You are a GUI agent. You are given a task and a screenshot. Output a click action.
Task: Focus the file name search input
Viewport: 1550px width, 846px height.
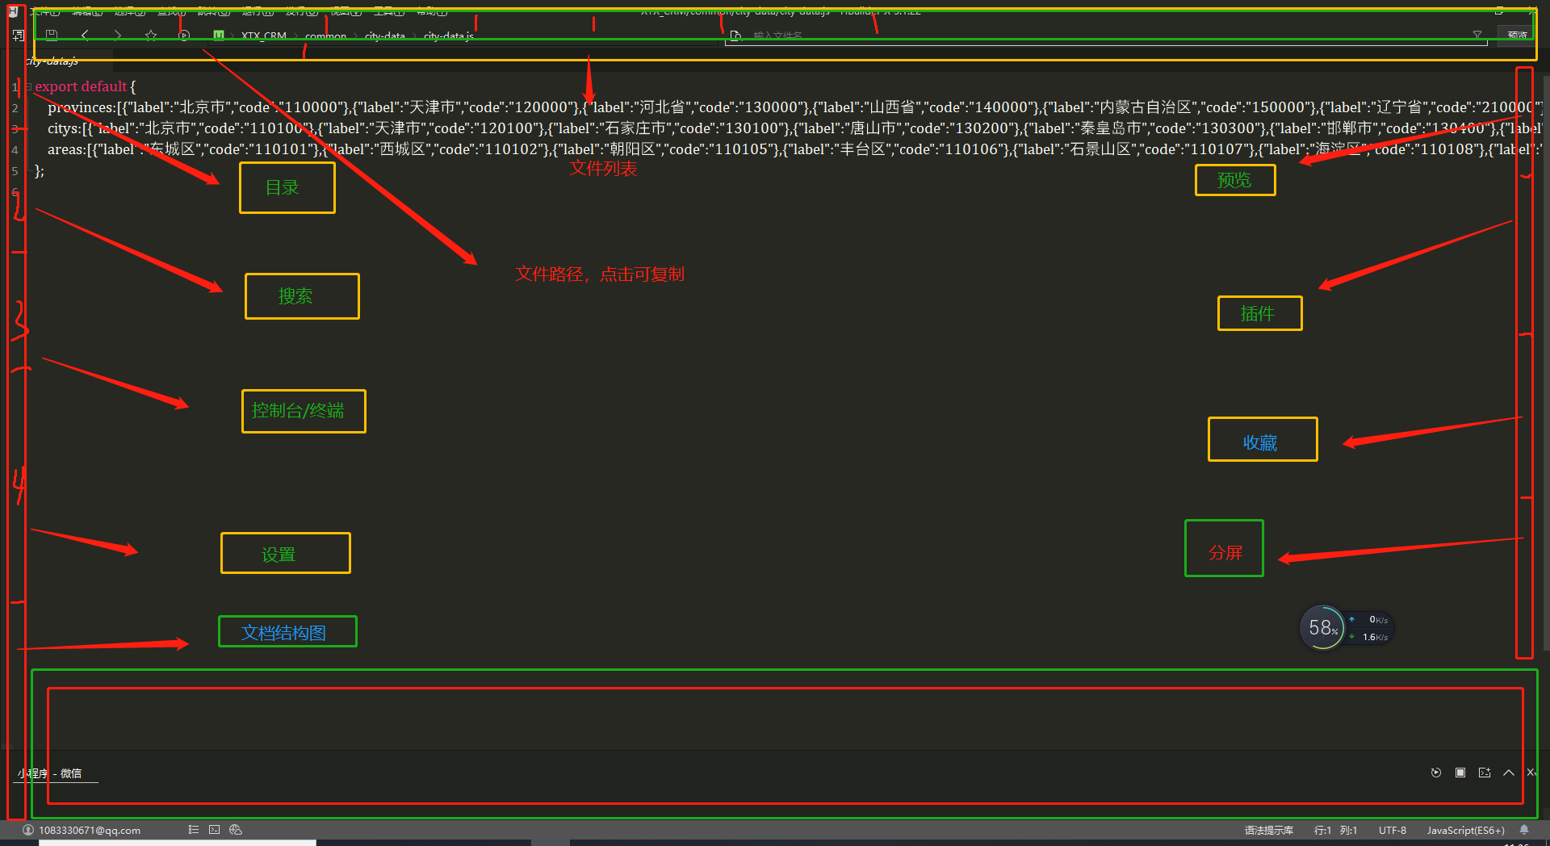(1106, 36)
